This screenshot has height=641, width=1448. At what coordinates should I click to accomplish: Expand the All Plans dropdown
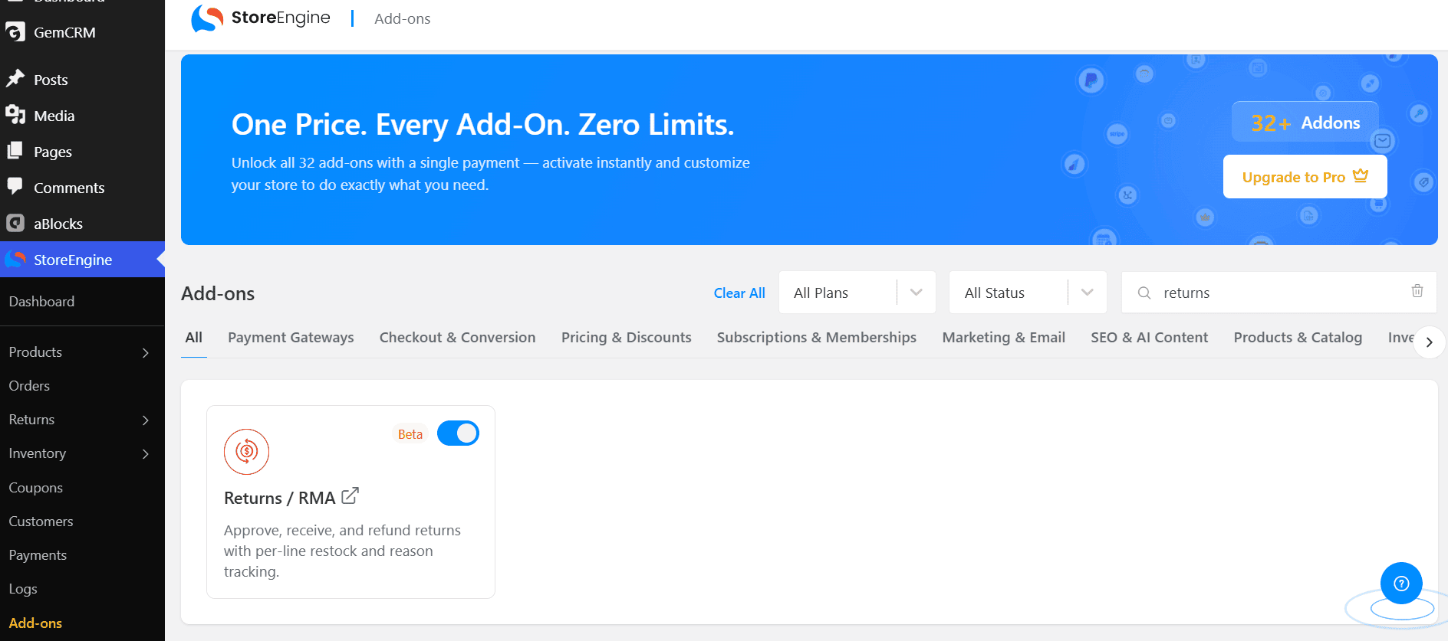click(x=857, y=293)
